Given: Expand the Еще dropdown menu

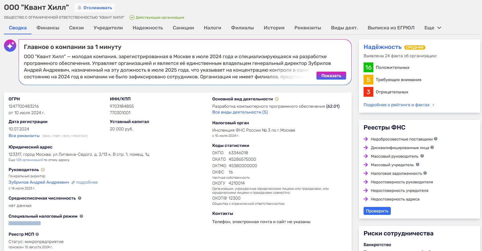Looking at the screenshot, I should 432,28.
